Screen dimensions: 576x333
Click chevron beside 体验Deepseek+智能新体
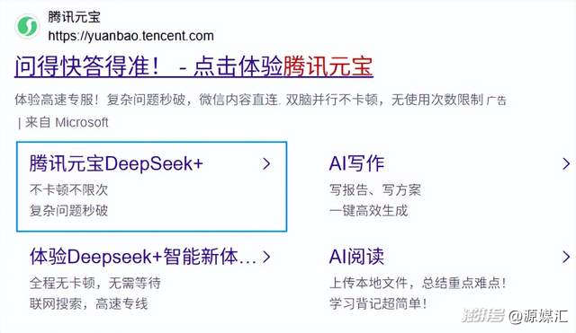tap(266, 258)
